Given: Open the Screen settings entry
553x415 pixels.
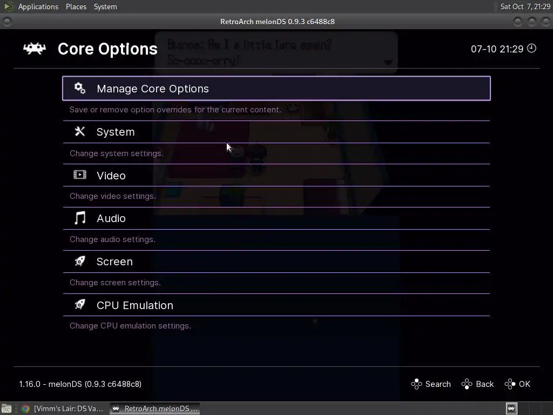Looking at the screenshot, I should [x=276, y=262].
